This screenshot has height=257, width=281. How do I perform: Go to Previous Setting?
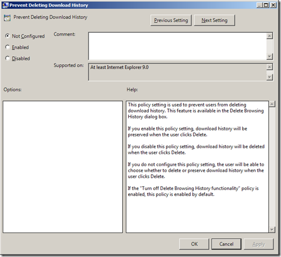(171, 20)
